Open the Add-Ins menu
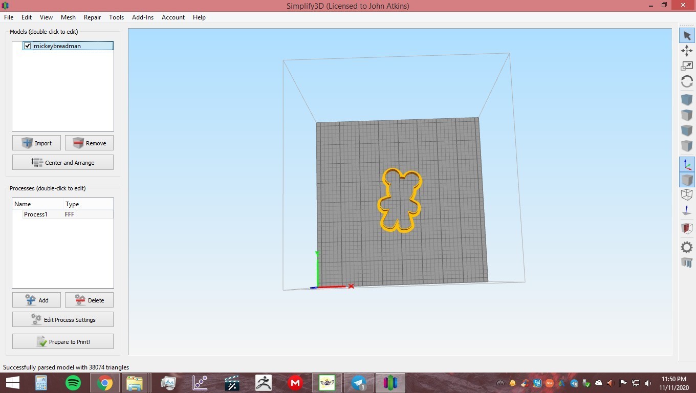Viewport: 696px width, 393px height. pos(143,17)
